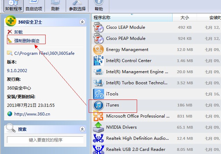This screenshot has width=221, height=154.
Task: Select Microsoft Office Professional icon
Action: point(98,116)
